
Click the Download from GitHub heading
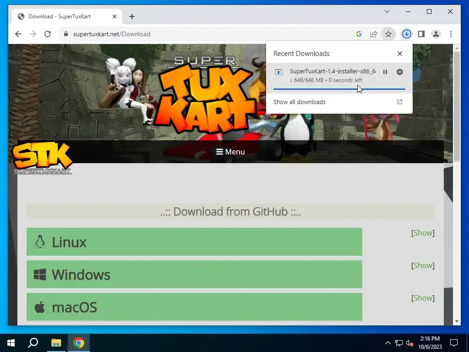230,212
